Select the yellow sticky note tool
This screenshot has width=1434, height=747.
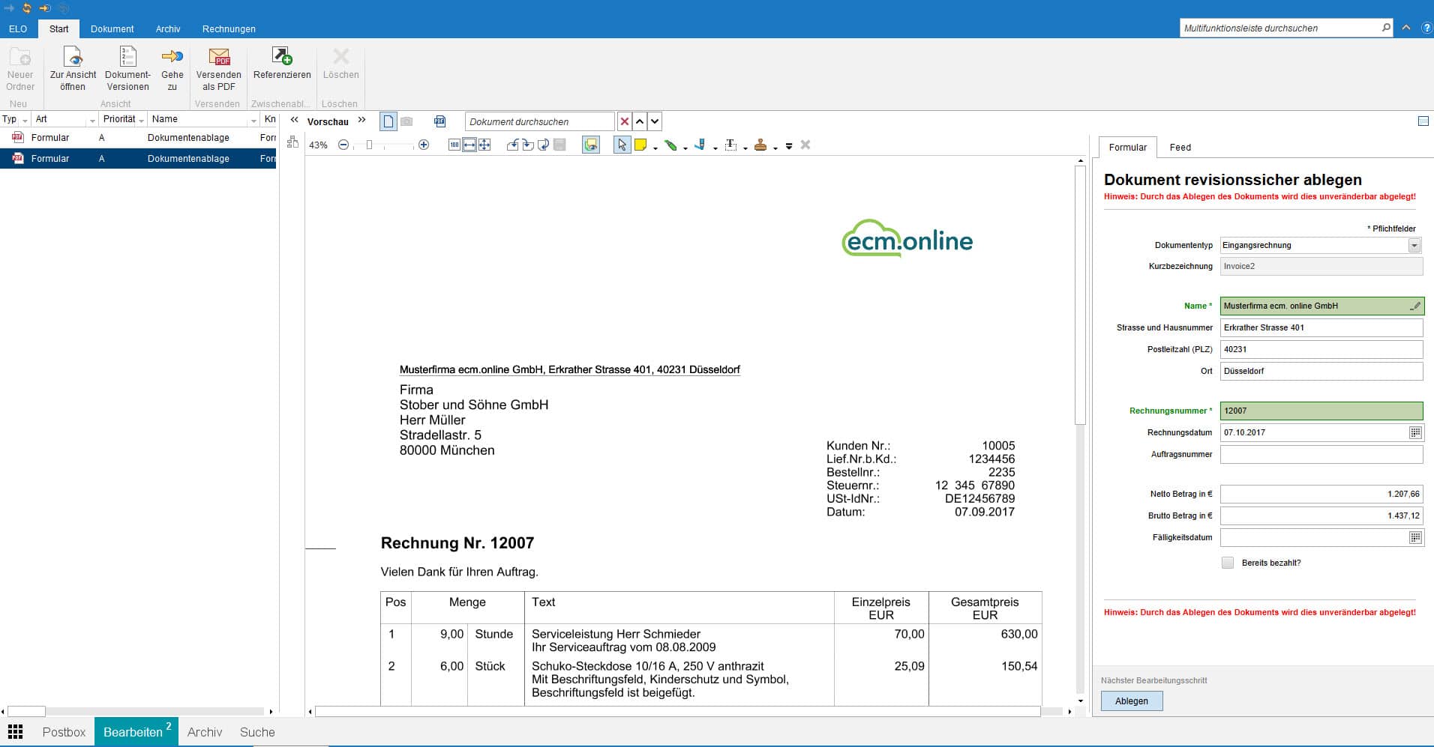640,145
